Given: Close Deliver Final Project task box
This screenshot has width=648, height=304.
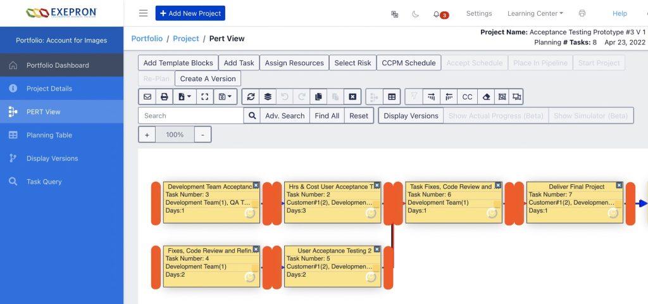Looking at the screenshot, I should pos(619,186).
